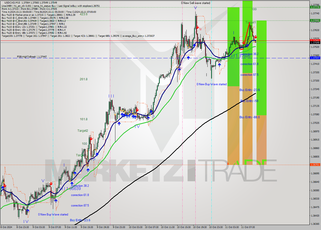
Task: Click the '9 Oct 15:30' time axis label
Action: [87, 227]
